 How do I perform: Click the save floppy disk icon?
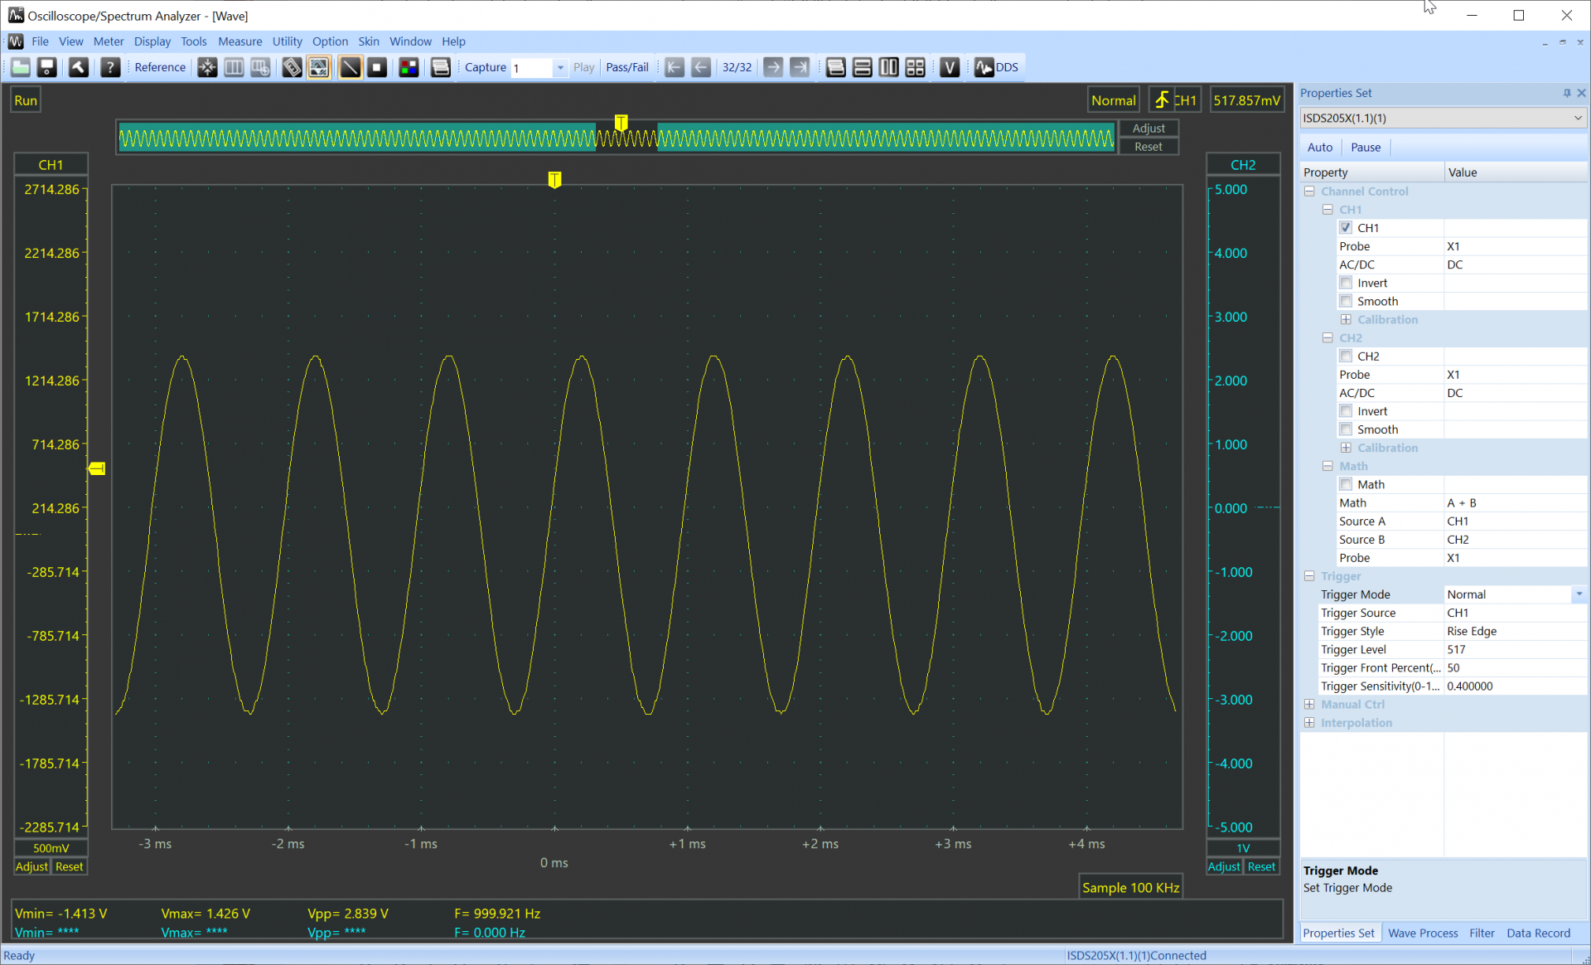coord(47,67)
